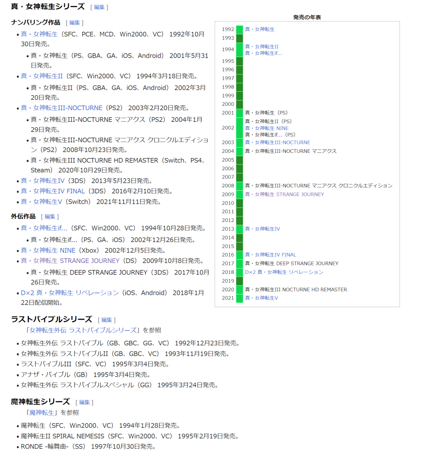This screenshot has width=435, height=452.
Task: Open 真・女神転生 link in the SFC, PCE, MCD list entry
Action: click(x=39, y=34)
